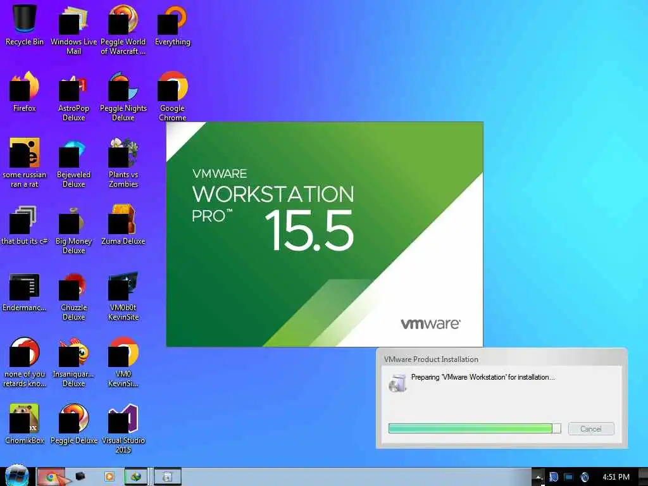Click the tray icon next to the clock
Screen dimensions: 648x486
(584, 477)
